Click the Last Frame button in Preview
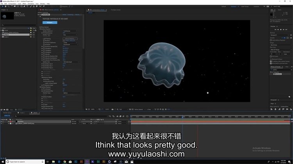This screenshot has width=293, height=164. click(287, 29)
